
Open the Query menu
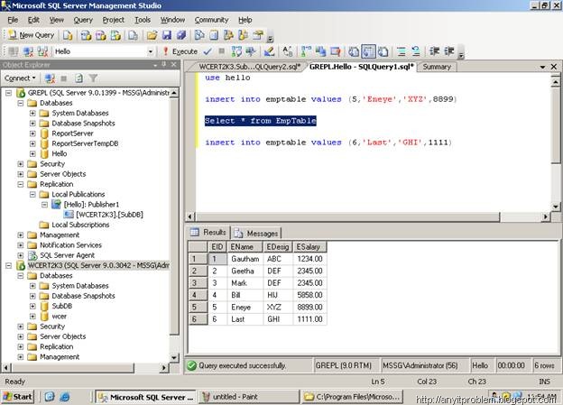[x=83, y=20]
